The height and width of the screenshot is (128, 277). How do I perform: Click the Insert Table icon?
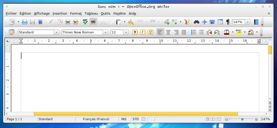[x=174, y=22]
